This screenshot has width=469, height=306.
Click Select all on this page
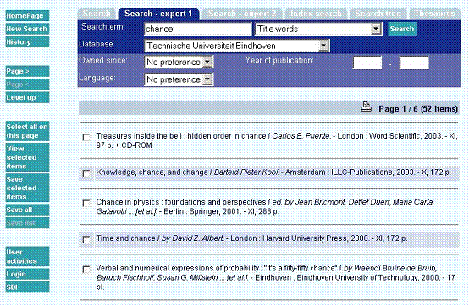pyautogui.click(x=27, y=131)
